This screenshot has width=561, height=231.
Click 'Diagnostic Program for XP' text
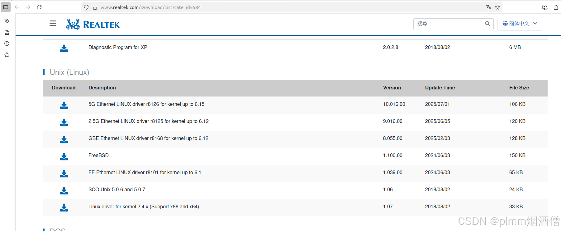point(118,48)
